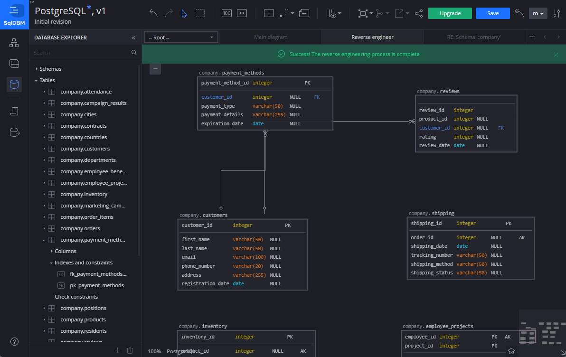The height and width of the screenshot is (357, 566).
Task: Click customer_id FK column in payment_methods
Action: (217, 97)
